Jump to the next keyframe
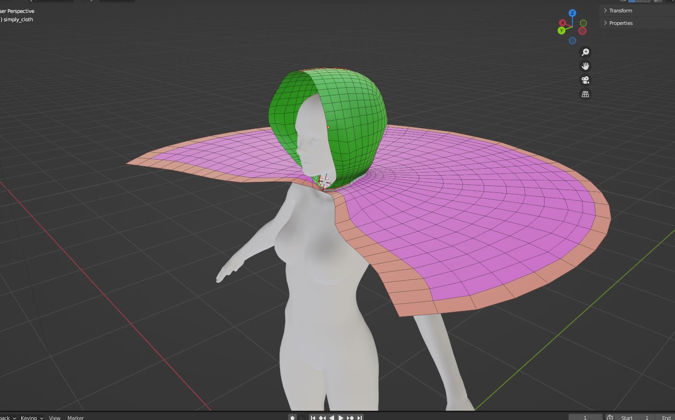The height and width of the screenshot is (420, 675). tap(350, 417)
